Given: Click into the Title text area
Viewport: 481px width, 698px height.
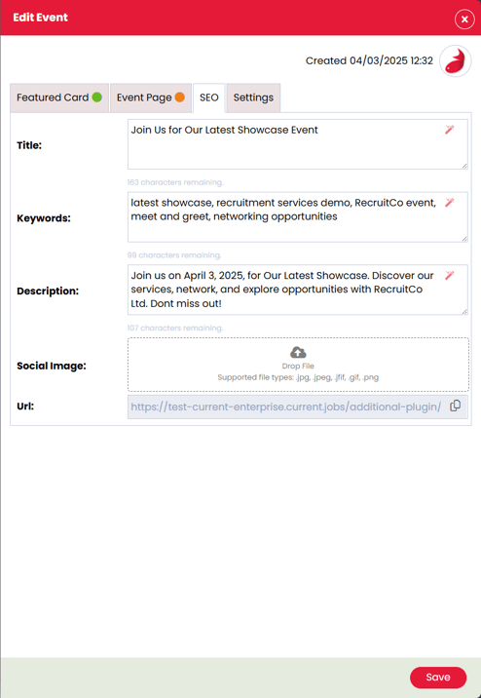Looking at the screenshot, I should tap(297, 144).
